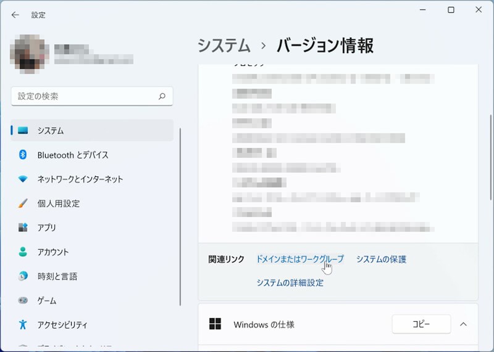Click the search magnifier icon

pyautogui.click(x=162, y=96)
